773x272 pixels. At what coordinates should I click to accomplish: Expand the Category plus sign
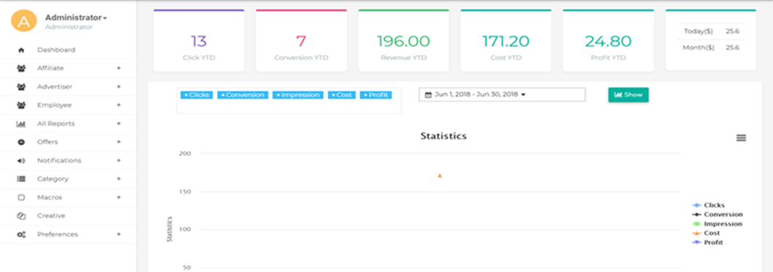point(119,179)
